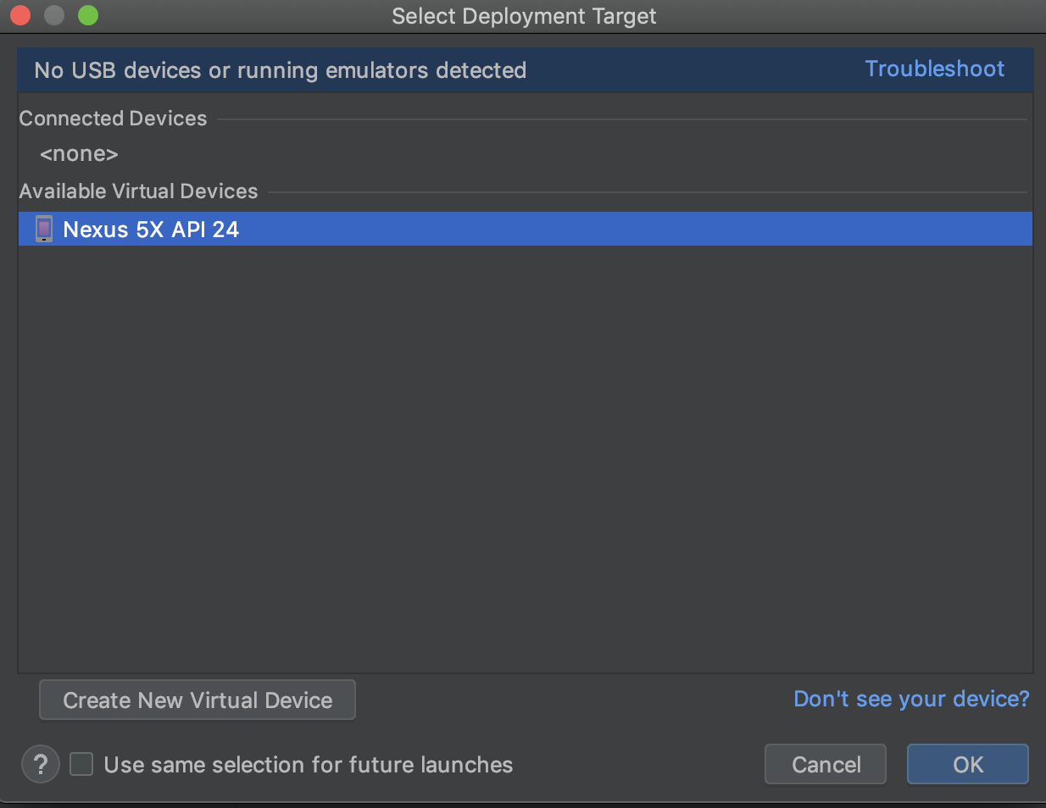Click the Connected Devices section header
The image size is (1046, 808).
113,119
